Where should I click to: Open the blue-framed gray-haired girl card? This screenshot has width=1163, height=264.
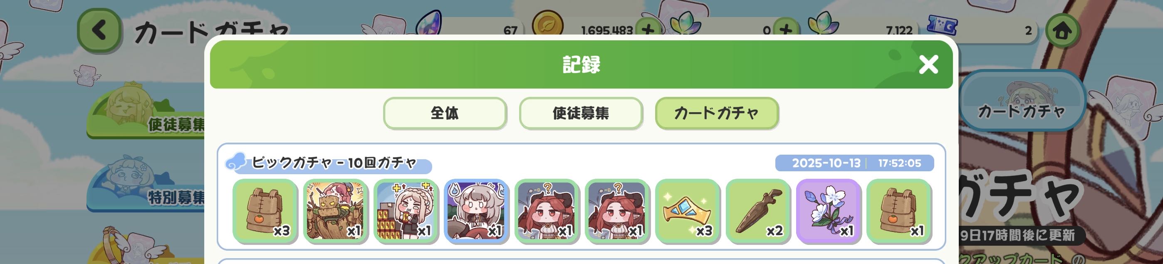476,211
